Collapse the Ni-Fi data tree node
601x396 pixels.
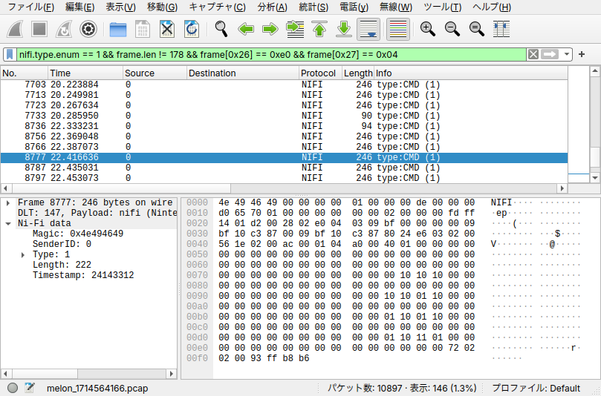click(7, 223)
